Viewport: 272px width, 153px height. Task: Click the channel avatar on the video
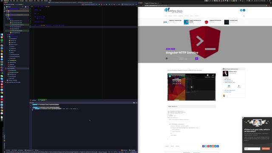[x=170, y=76]
